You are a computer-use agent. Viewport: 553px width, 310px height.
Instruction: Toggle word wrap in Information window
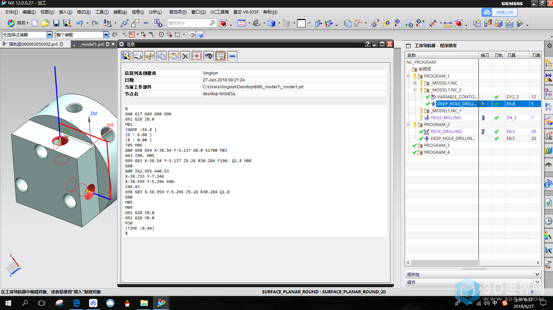221,56
